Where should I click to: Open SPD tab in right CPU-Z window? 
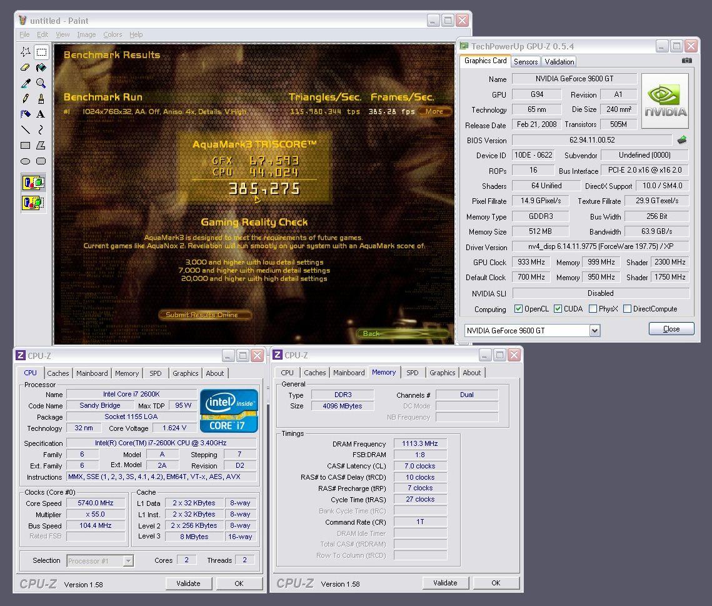[413, 373]
